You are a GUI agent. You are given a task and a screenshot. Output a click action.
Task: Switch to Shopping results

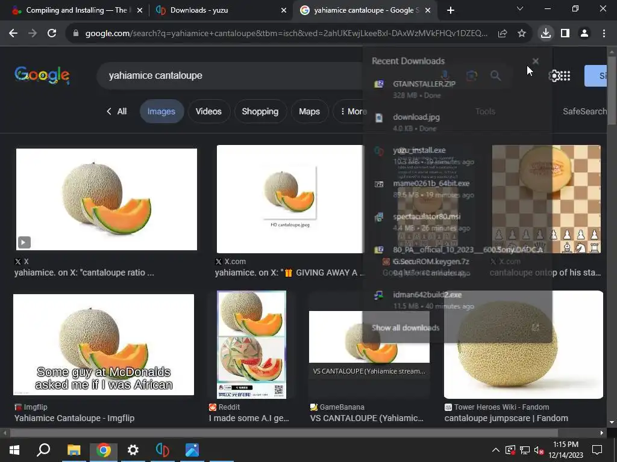click(260, 111)
